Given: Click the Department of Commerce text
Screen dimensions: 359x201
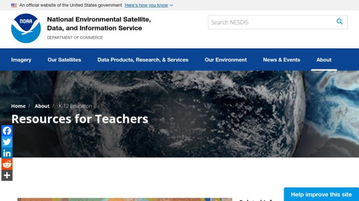Looking at the screenshot, I should (x=75, y=38).
